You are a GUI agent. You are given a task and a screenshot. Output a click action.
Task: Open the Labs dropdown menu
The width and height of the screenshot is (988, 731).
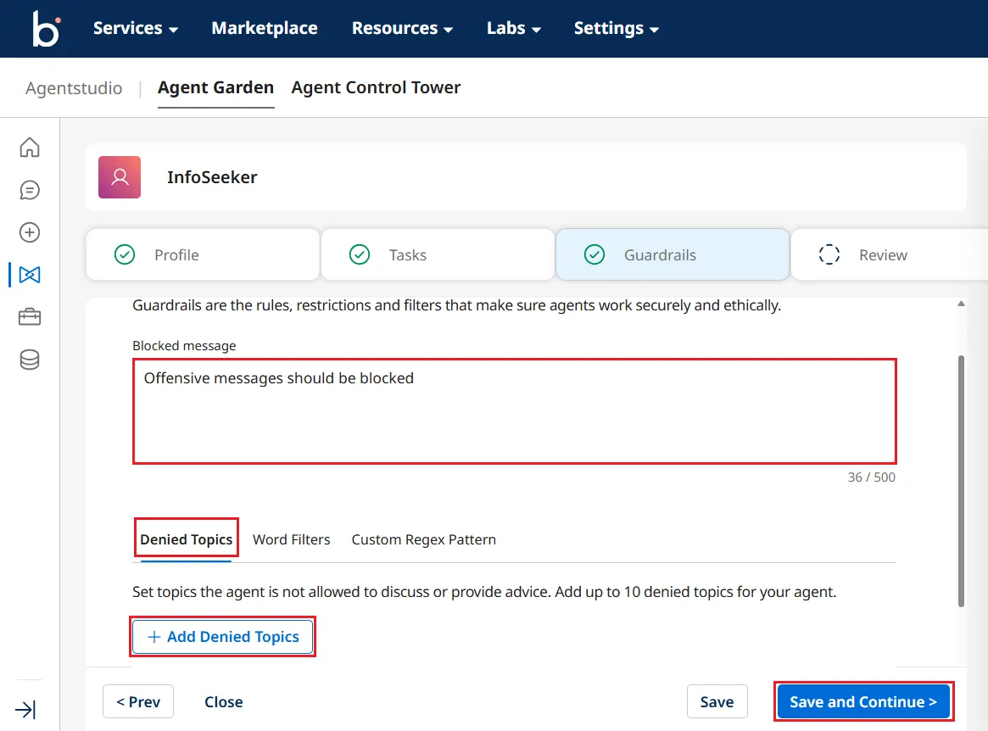pyautogui.click(x=513, y=29)
